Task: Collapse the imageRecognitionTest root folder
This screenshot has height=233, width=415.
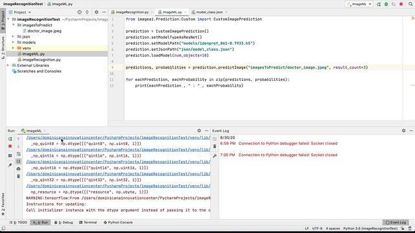Action: (x=8, y=19)
